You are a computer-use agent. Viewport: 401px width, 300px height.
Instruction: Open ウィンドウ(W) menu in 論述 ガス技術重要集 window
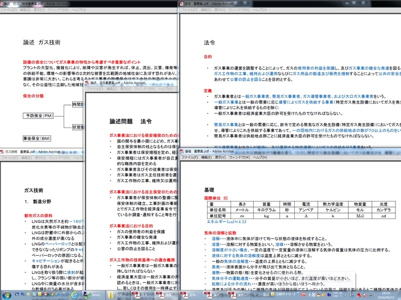pos(58,10)
